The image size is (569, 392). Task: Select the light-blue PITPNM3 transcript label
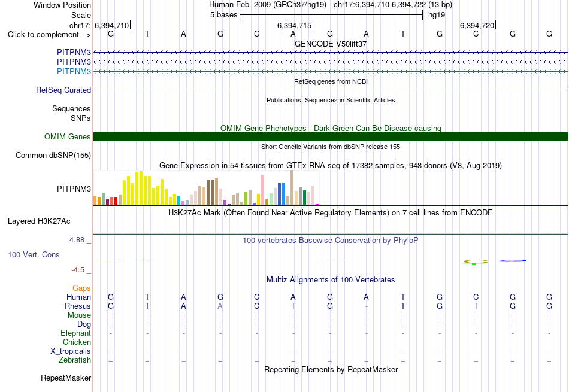click(x=74, y=71)
